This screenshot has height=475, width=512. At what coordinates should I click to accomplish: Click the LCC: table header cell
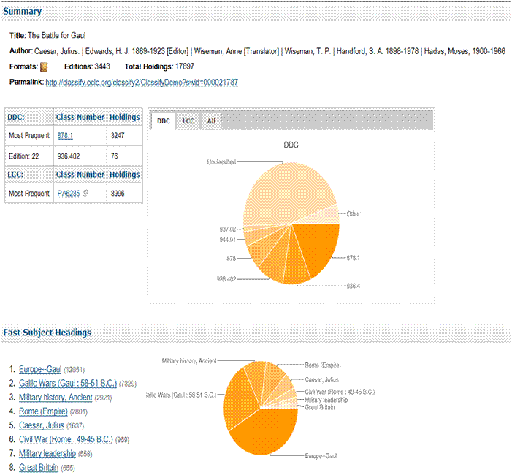coord(29,175)
